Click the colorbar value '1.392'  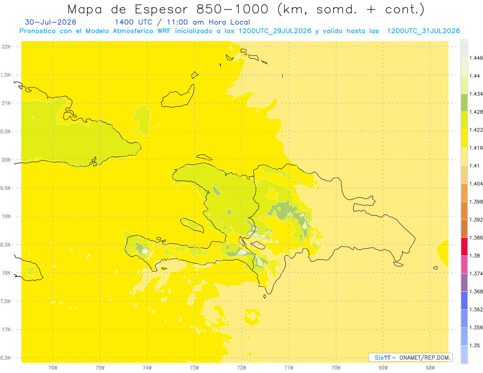[476, 220]
